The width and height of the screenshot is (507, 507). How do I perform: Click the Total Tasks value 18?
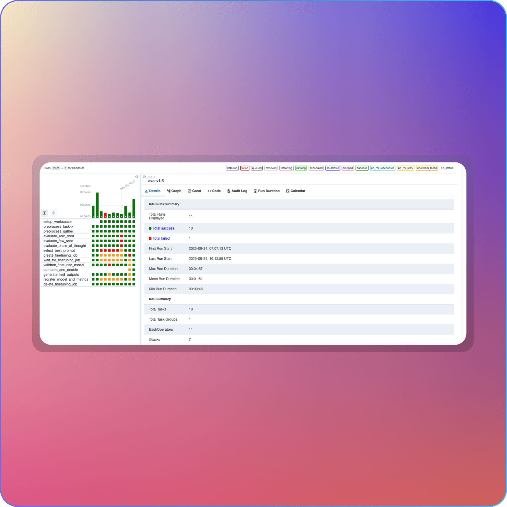tap(191, 309)
